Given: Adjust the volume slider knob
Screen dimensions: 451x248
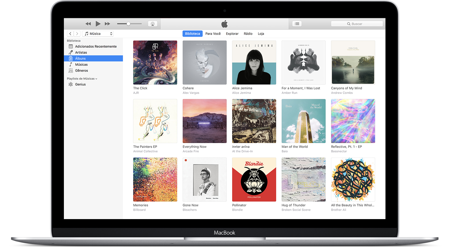Looking at the screenshot, I should (128, 24).
